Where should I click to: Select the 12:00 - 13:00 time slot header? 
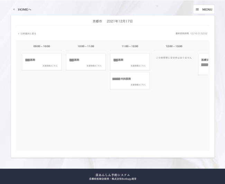point(174,46)
